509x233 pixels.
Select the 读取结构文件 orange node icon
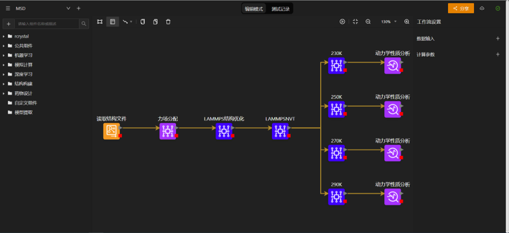112,131
